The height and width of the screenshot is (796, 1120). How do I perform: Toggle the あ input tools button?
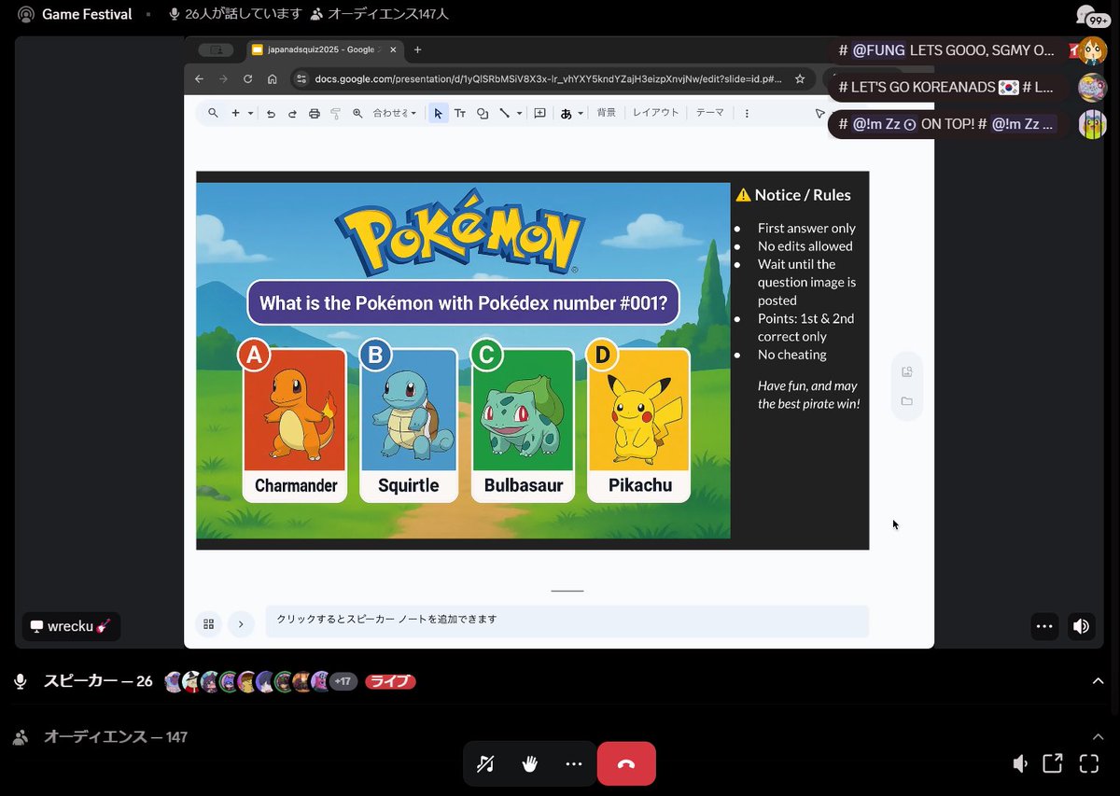566,113
